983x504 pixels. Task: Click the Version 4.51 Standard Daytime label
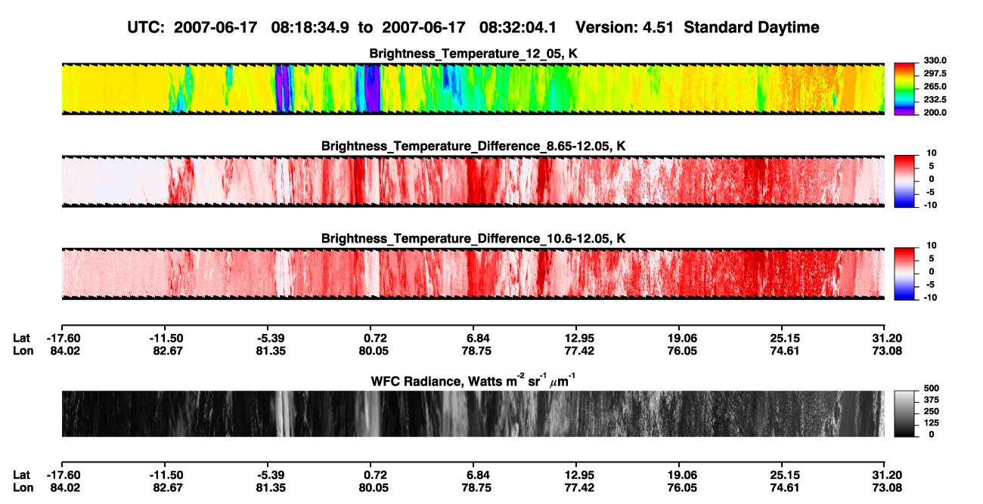click(x=697, y=28)
